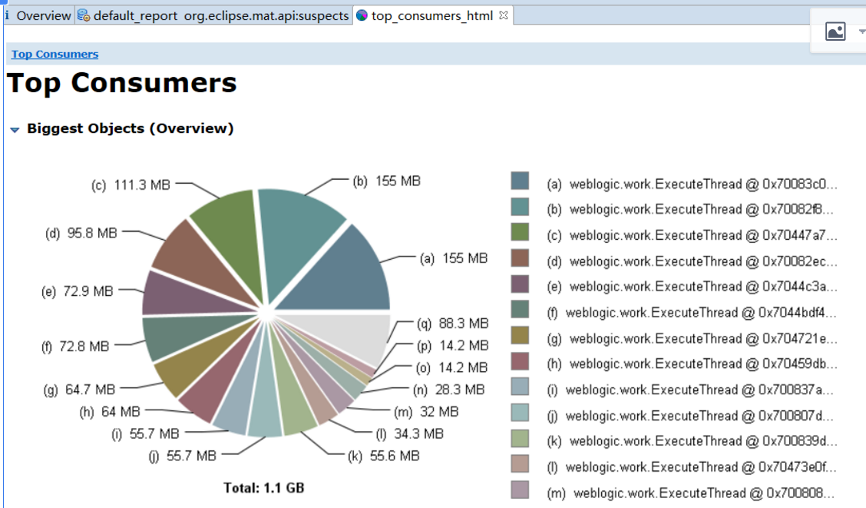Viewport: 866px width, 508px height.
Task: Click the (h) 64 MB chart label
Action: pyautogui.click(x=110, y=413)
